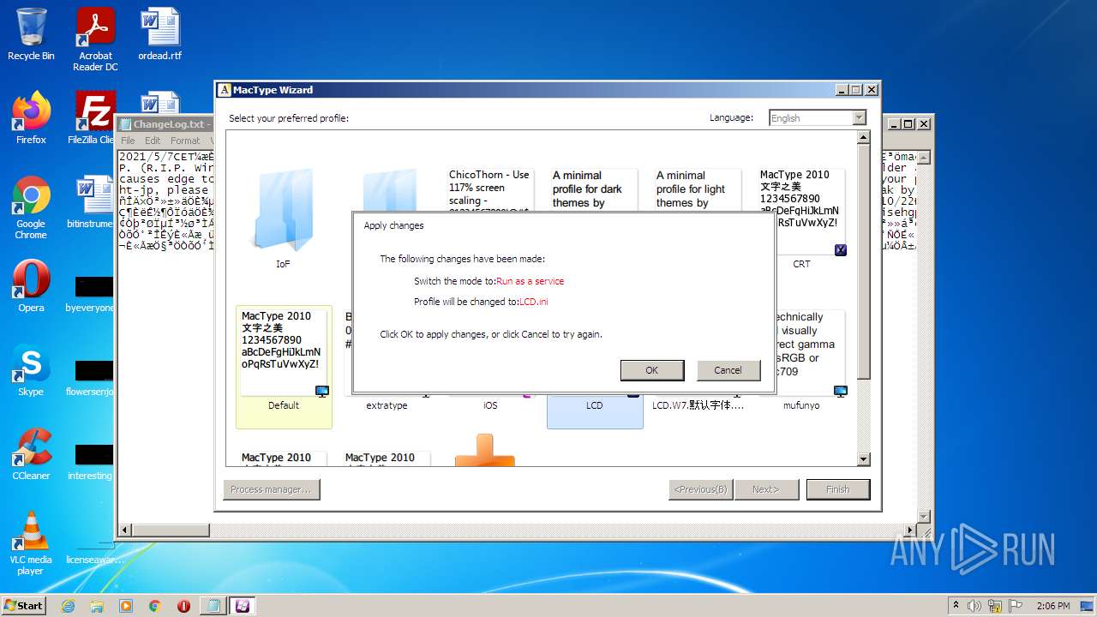Choose the minimal dark themes profile
This screenshot has height=617, width=1097.
coord(595,189)
